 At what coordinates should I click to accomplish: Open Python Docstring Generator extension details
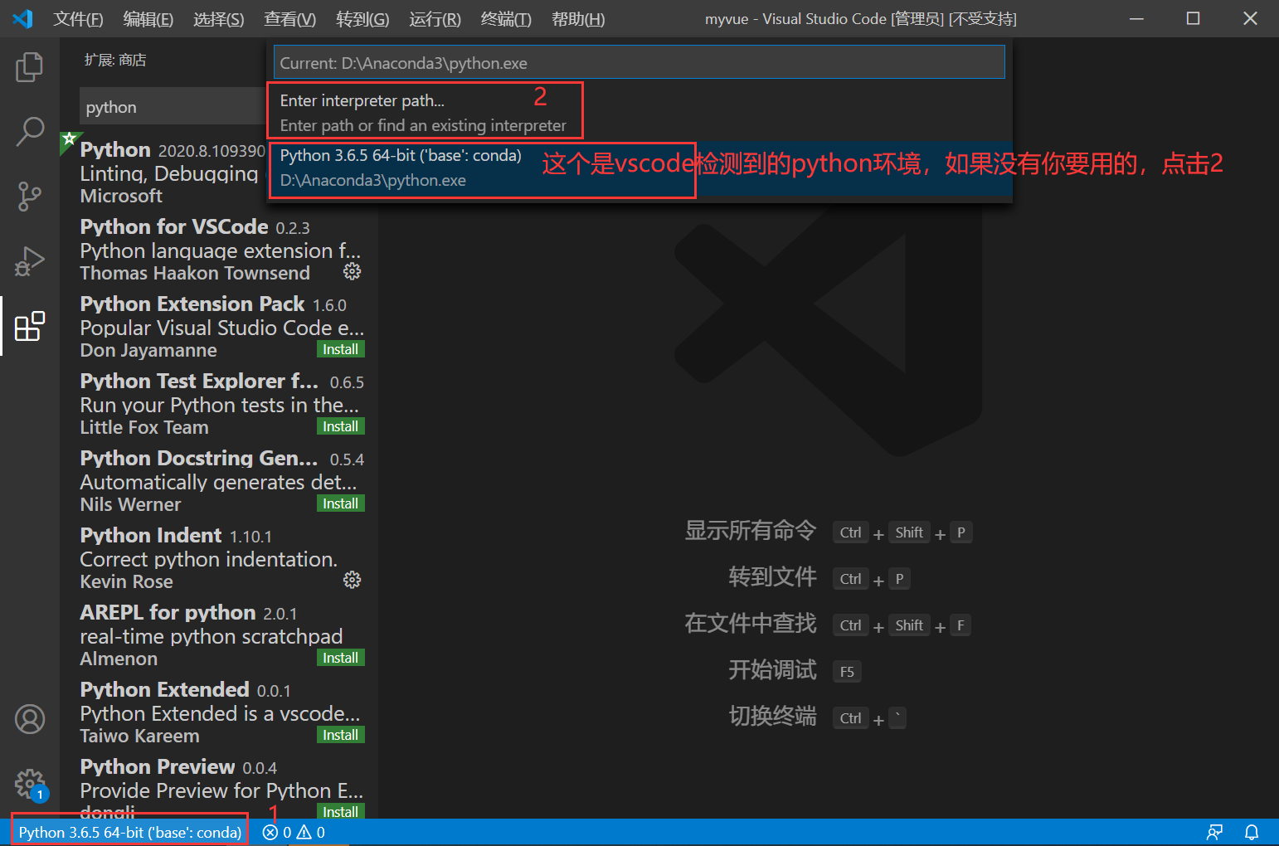click(219, 481)
